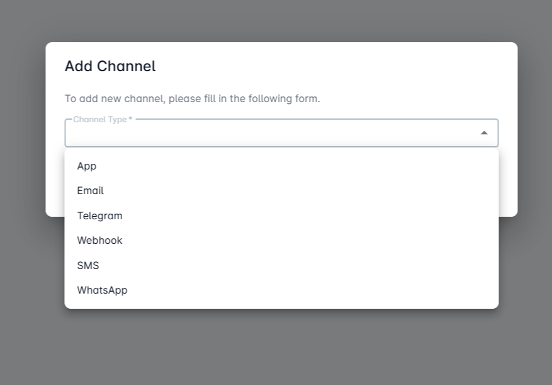The width and height of the screenshot is (552, 385).
Task: Select WhatsApp from the dropdown list
Action: point(102,290)
